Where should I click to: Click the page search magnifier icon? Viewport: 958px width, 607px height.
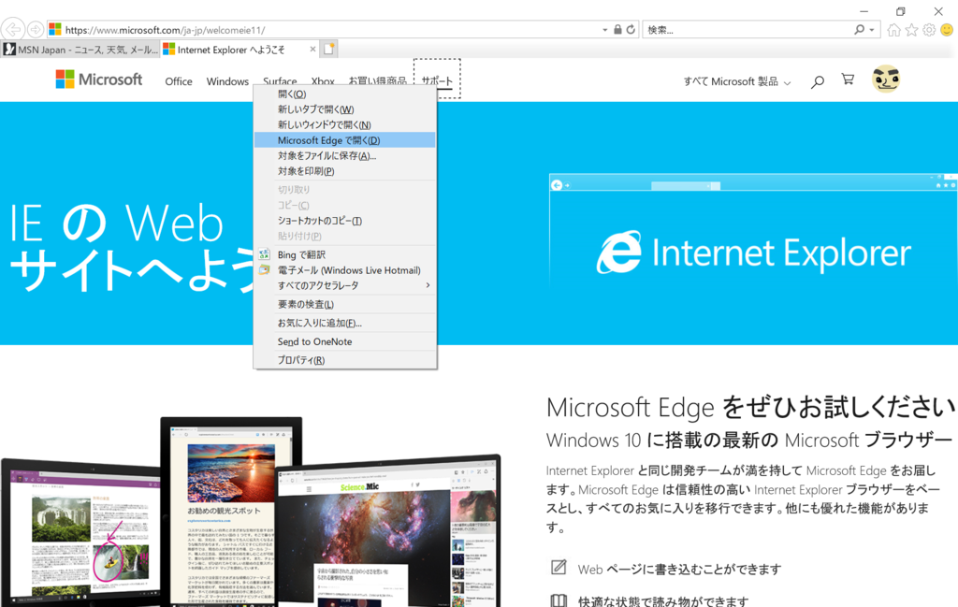(x=818, y=81)
